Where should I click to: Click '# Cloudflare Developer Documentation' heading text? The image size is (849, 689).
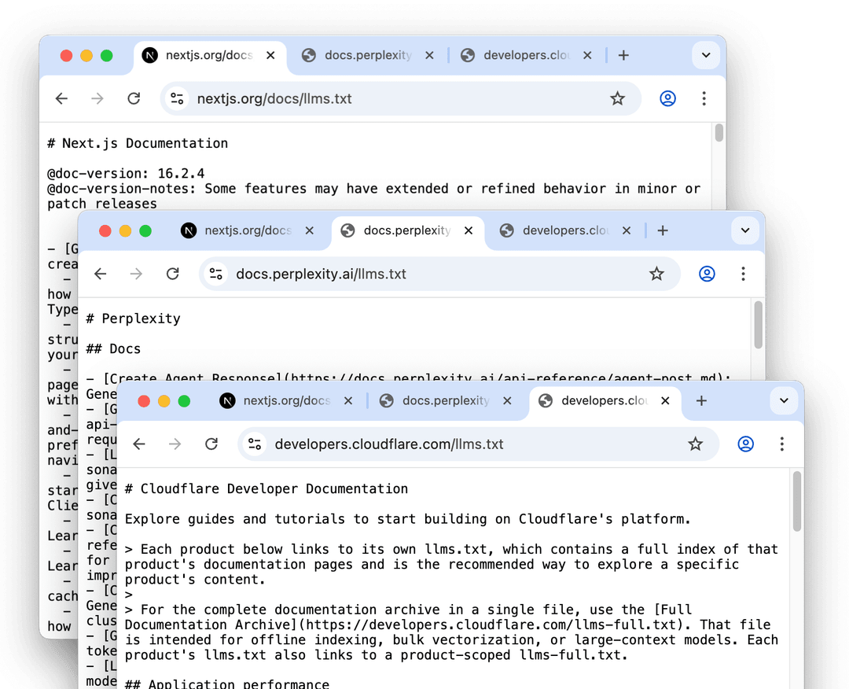(266, 488)
